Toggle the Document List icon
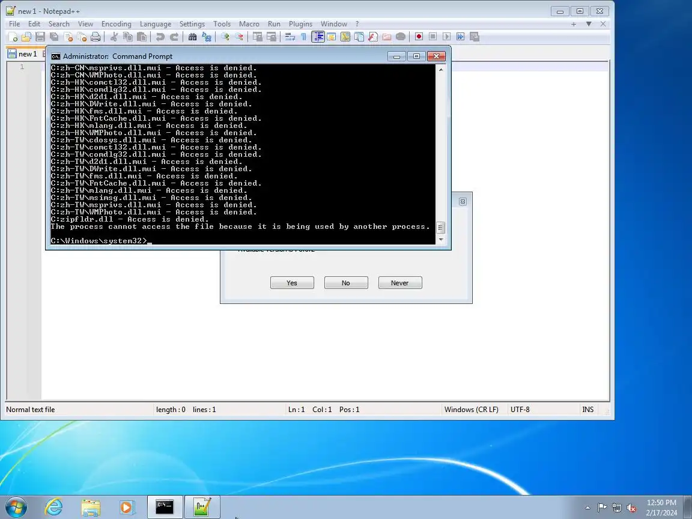 (x=359, y=37)
